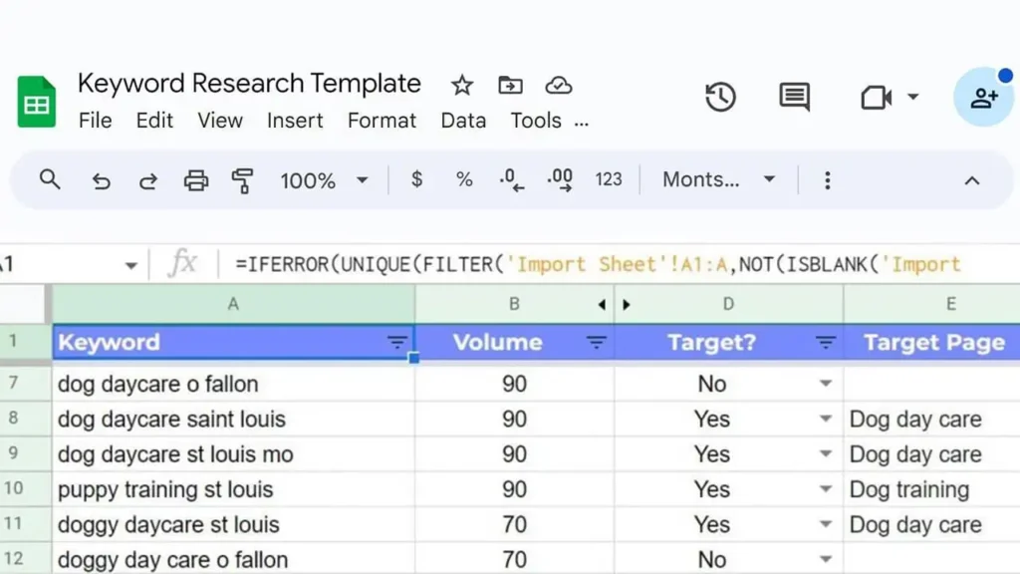Toggle the filter on the Volume column
1020x574 pixels.
click(x=597, y=342)
